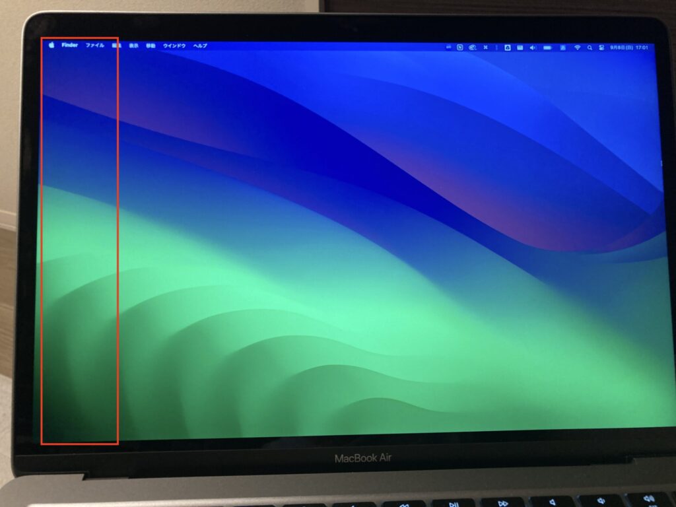Open Spotlight search magnifier
Viewport: 676px width, 507px height.
click(590, 48)
